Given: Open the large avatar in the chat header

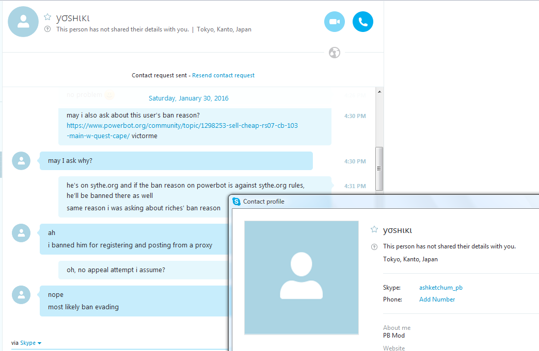Looking at the screenshot, I should tap(23, 22).
